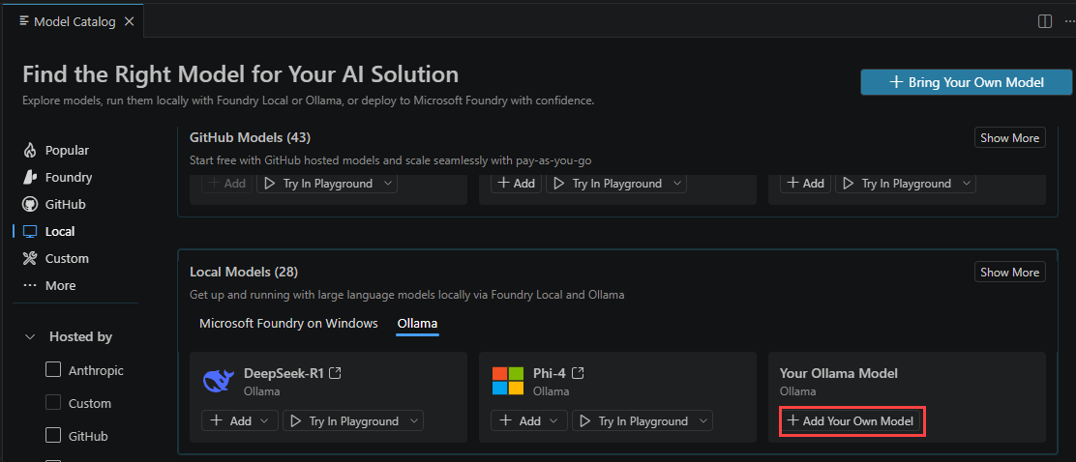Try Phi-4 in Playground
The width and height of the screenshot is (1076, 462).
pos(634,420)
